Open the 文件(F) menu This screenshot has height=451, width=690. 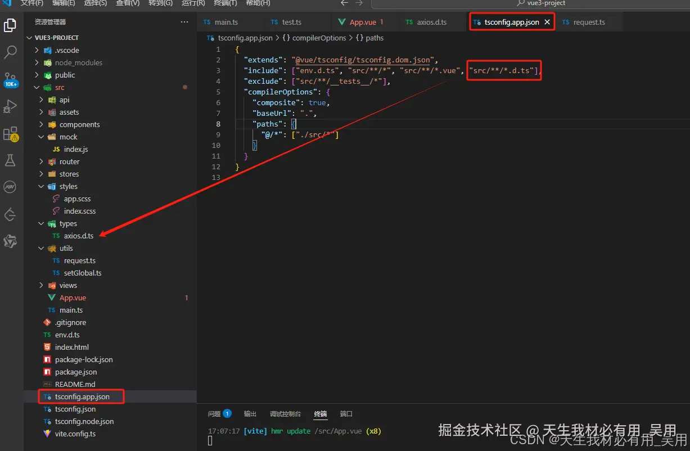(32, 3)
